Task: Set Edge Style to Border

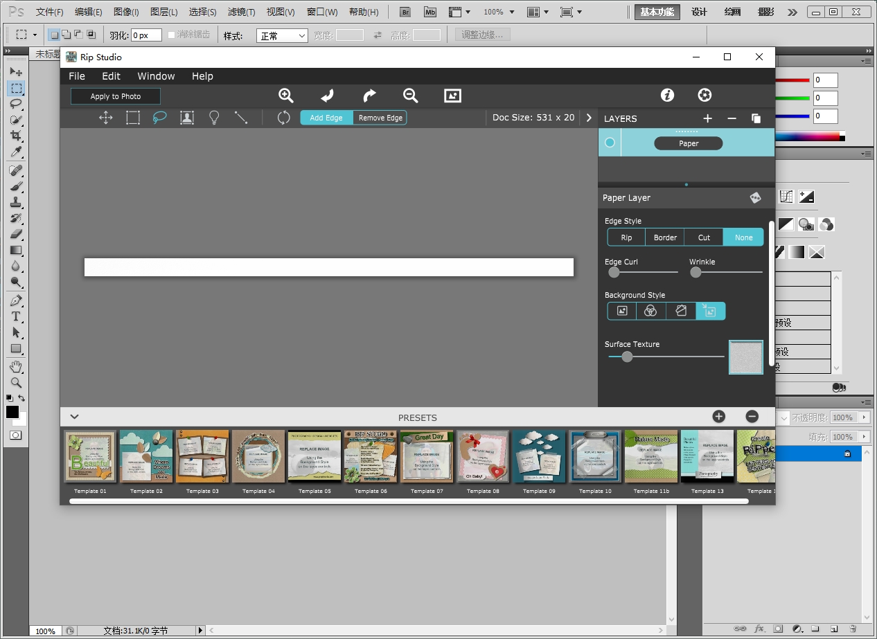Action: (665, 237)
